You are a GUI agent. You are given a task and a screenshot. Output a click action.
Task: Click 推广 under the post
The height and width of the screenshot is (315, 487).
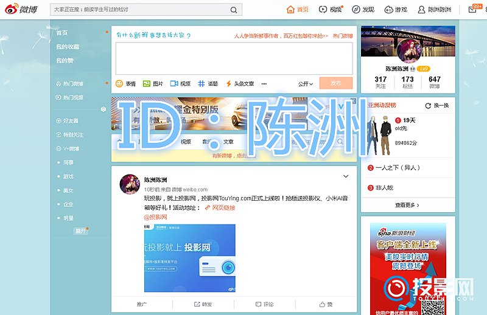[x=142, y=305]
